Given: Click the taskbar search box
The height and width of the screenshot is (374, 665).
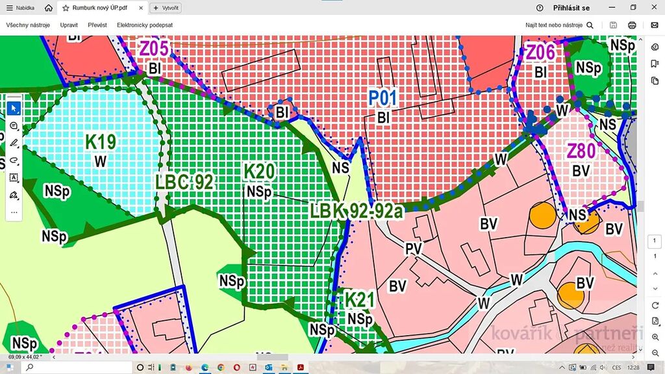Looking at the screenshot, I should [x=75, y=368].
